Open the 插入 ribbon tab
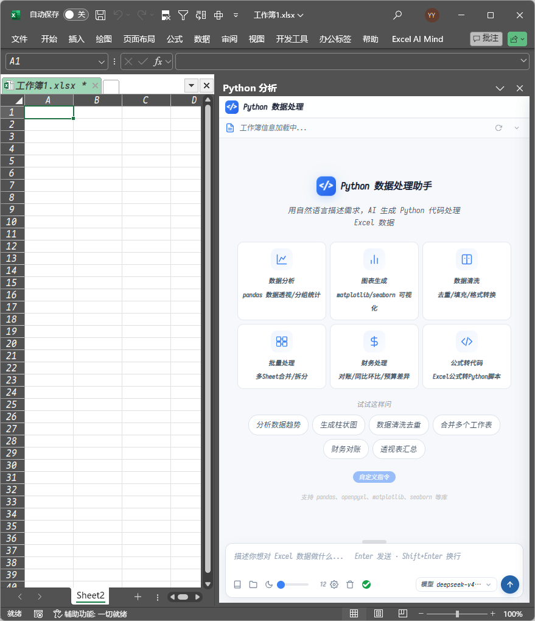 [77, 39]
